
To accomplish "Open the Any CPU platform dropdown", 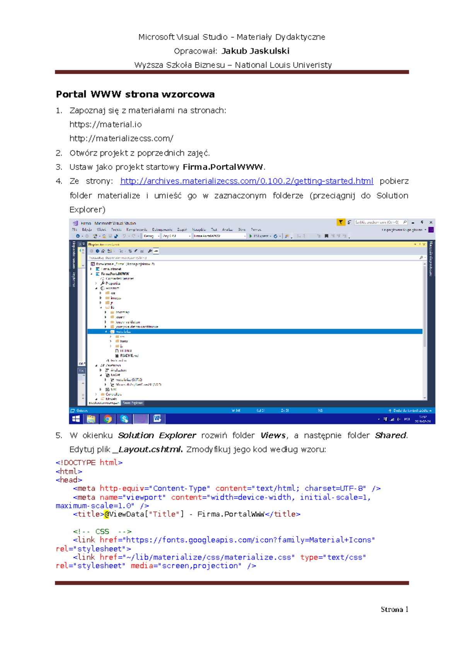I will pos(177,236).
